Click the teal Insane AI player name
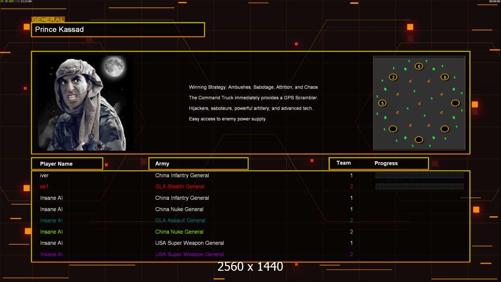 [51, 220]
